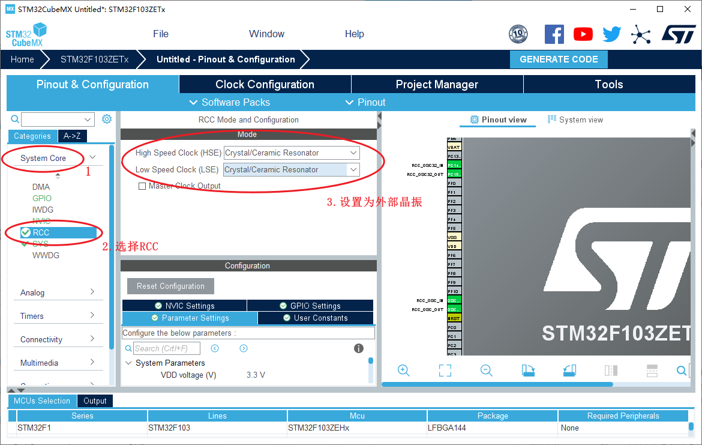Show parameter info icon
Screen dimensions: 702x445
click(359, 348)
